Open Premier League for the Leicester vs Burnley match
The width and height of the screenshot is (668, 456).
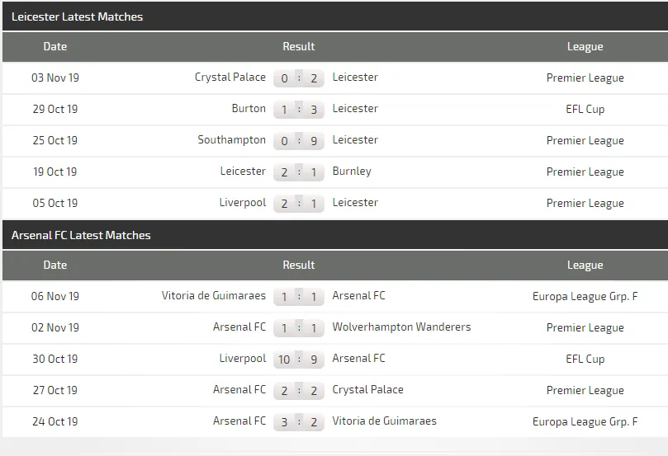[585, 172]
